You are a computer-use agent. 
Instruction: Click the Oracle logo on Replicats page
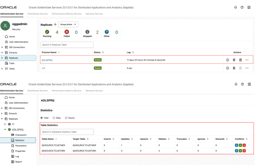[9, 7]
